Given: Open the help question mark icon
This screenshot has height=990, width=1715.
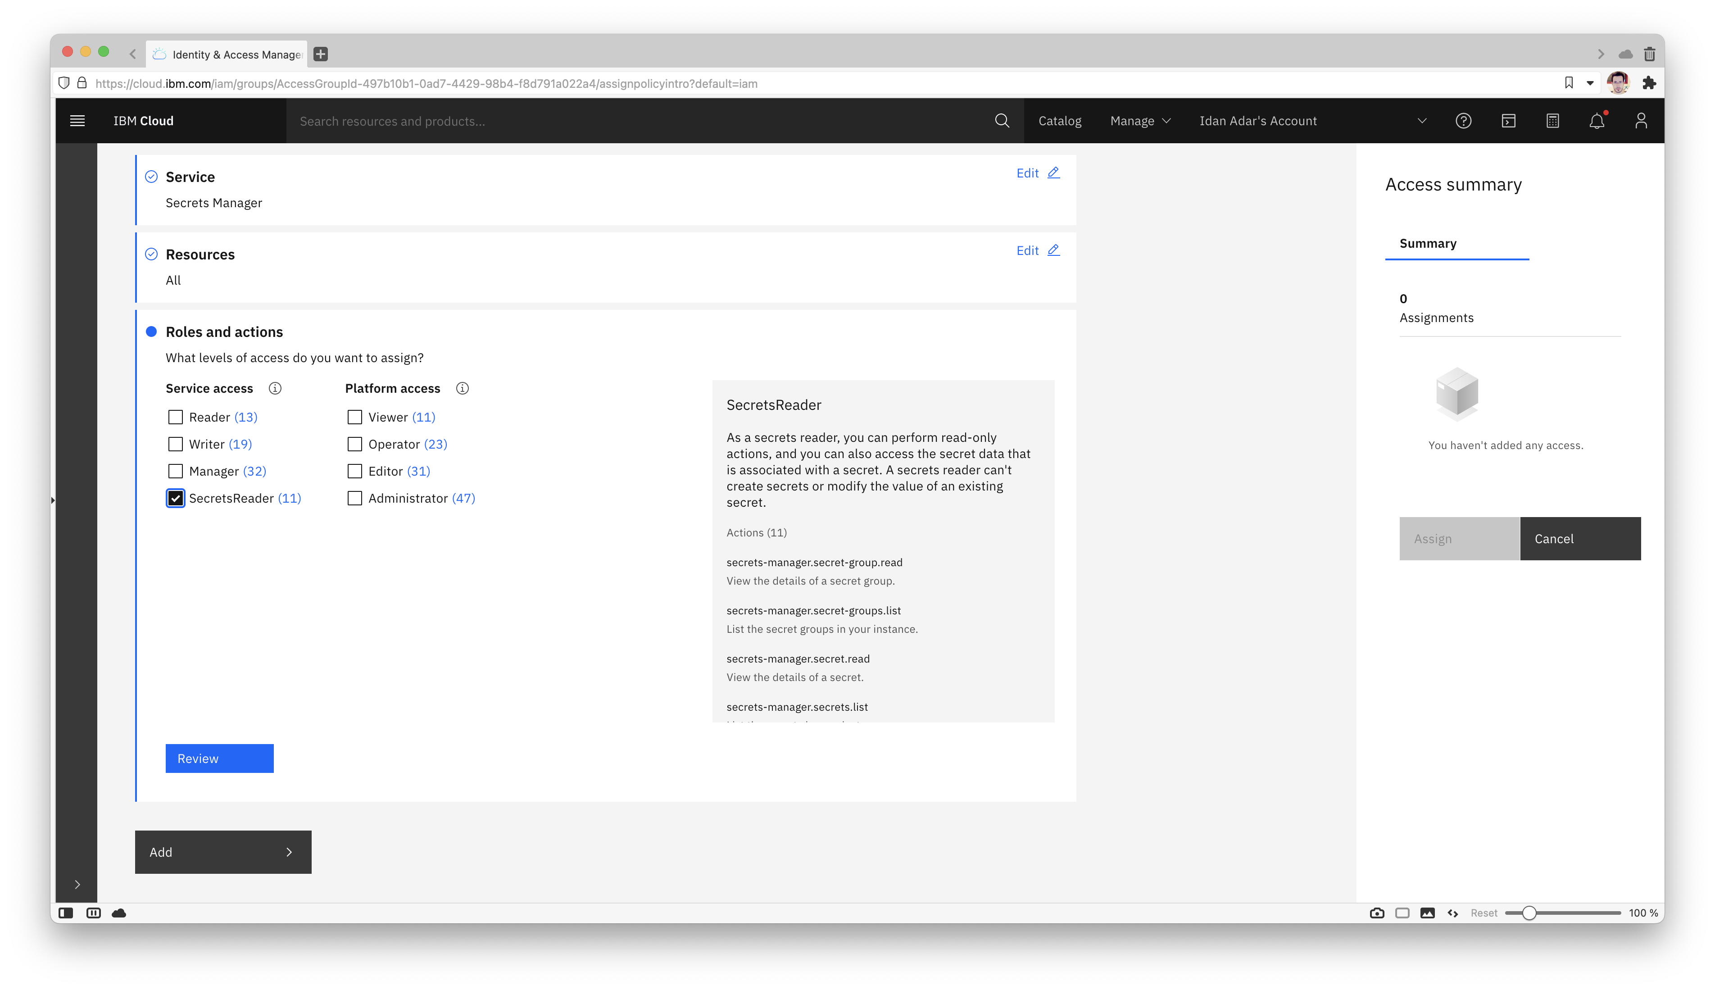Looking at the screenshot, I should 1464,120.
